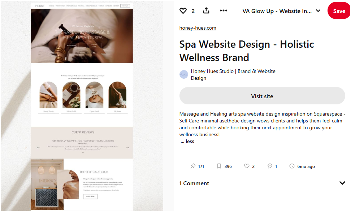Click the heart stat icon near 2
The image size is (351, 212).
click(247, 166)
